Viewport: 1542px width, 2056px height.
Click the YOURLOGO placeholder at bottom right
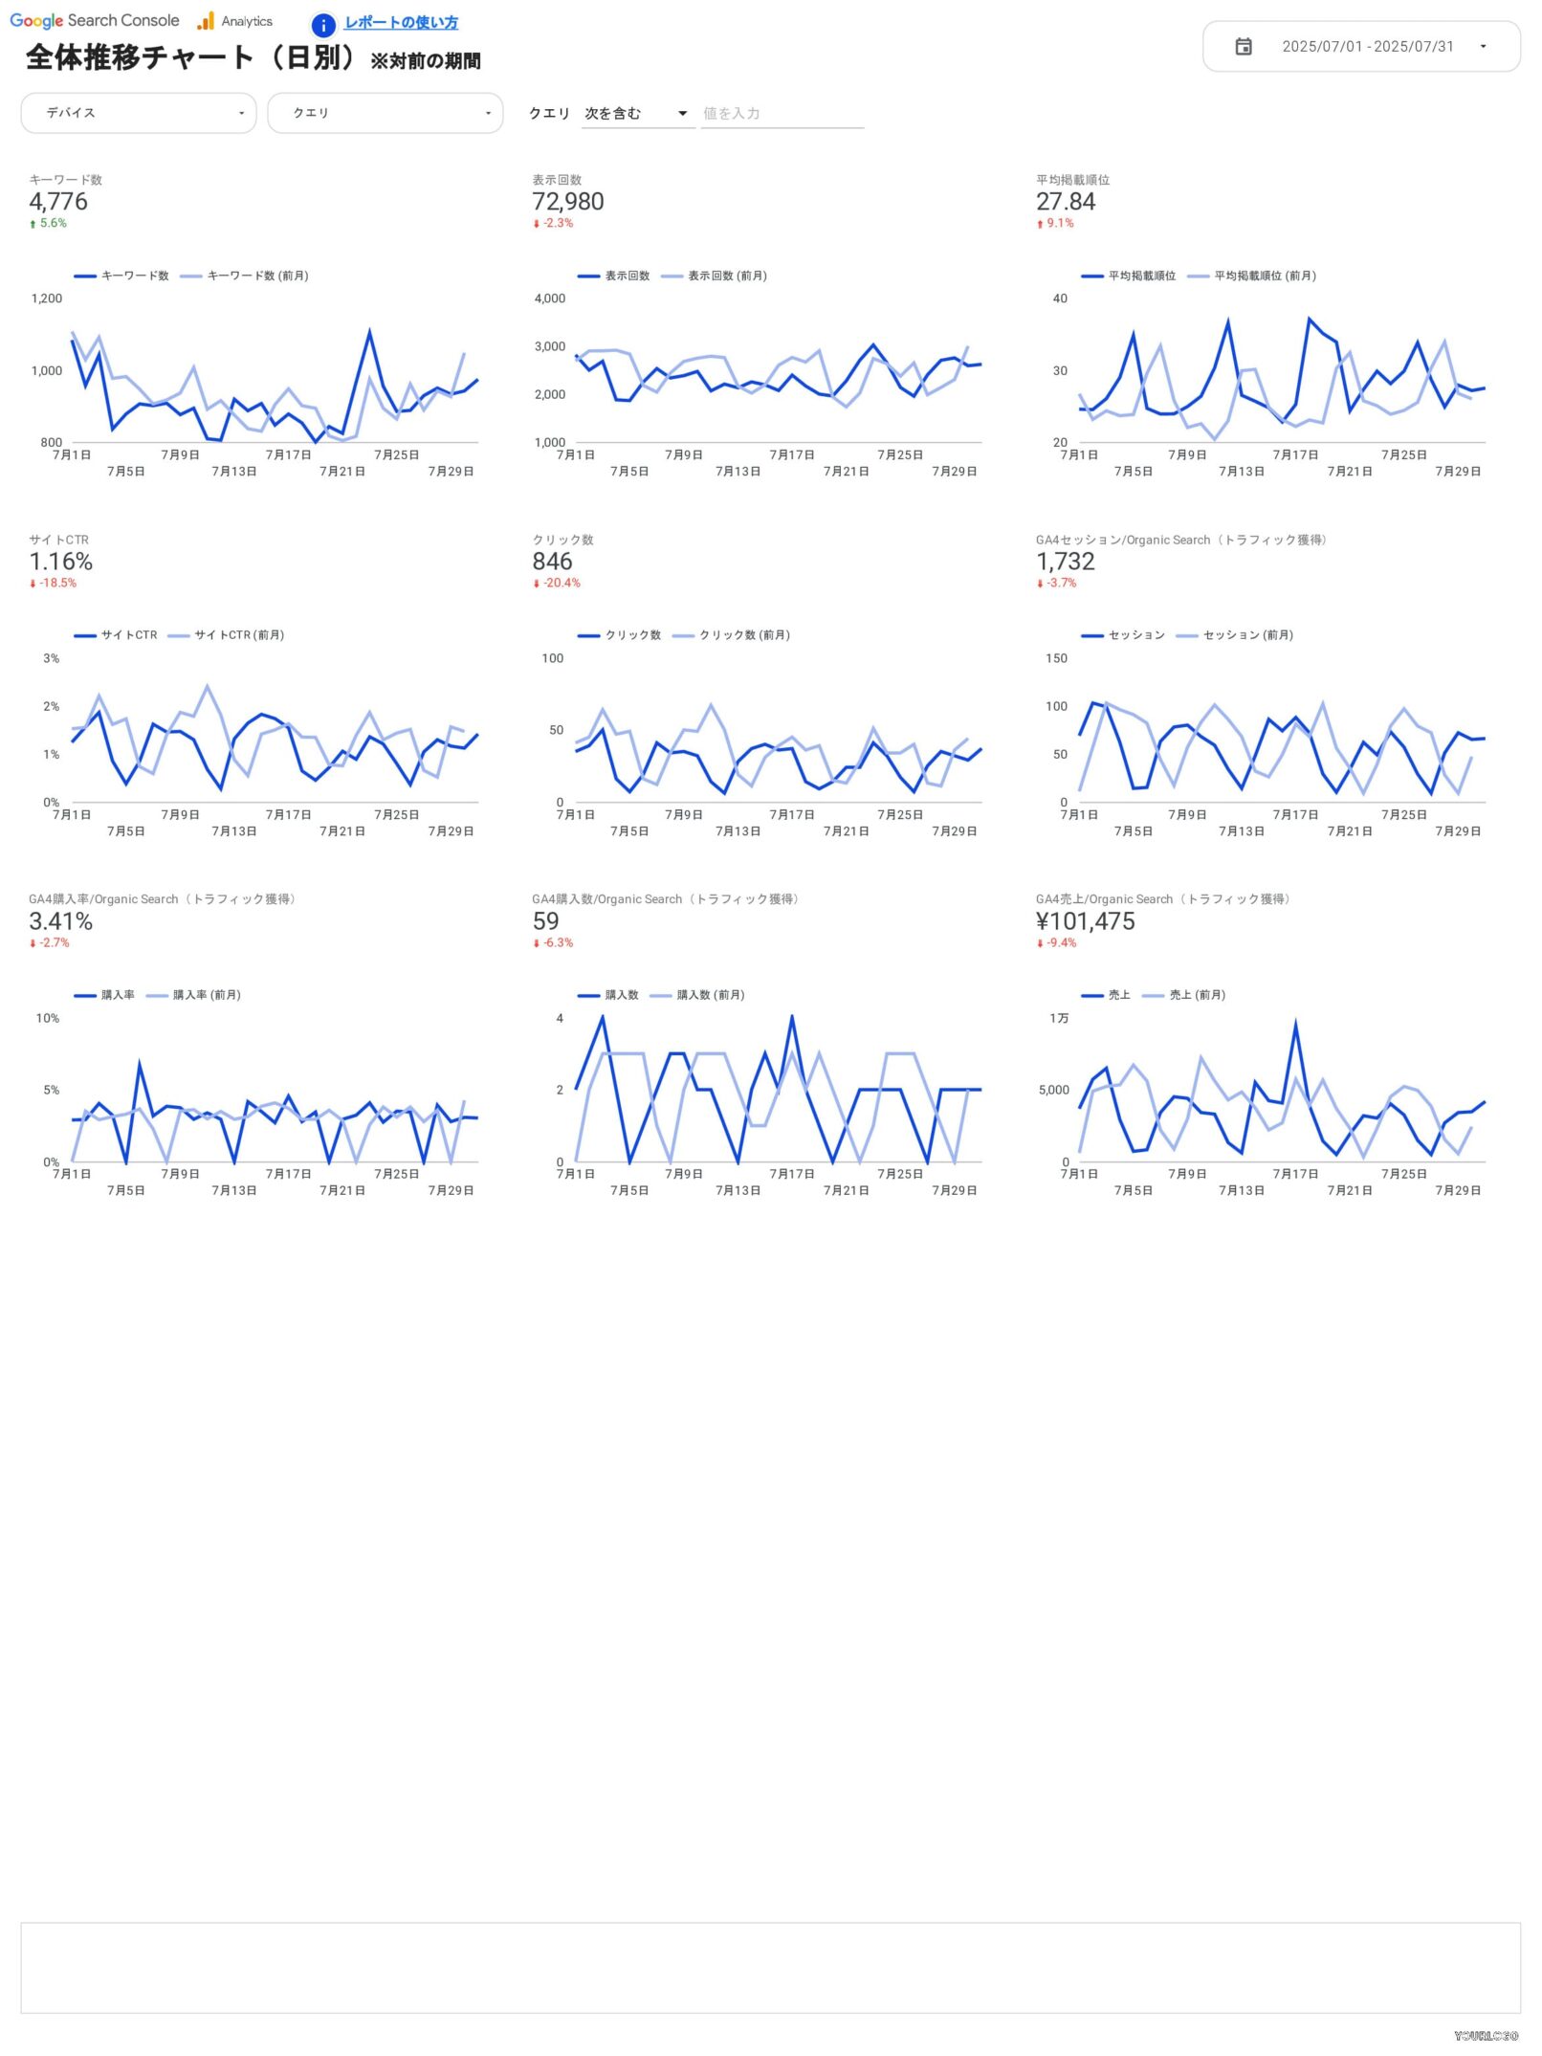pos(1486,2035)
